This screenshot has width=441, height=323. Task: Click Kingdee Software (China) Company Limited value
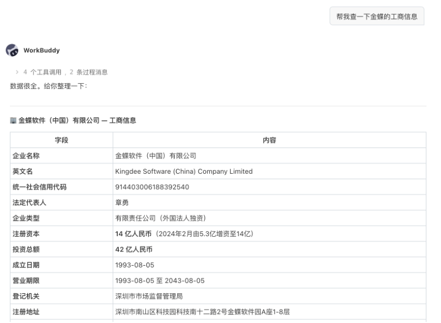click(184, 172)
